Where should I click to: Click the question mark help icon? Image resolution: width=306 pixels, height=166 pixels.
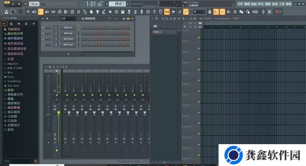click(154, 12)
